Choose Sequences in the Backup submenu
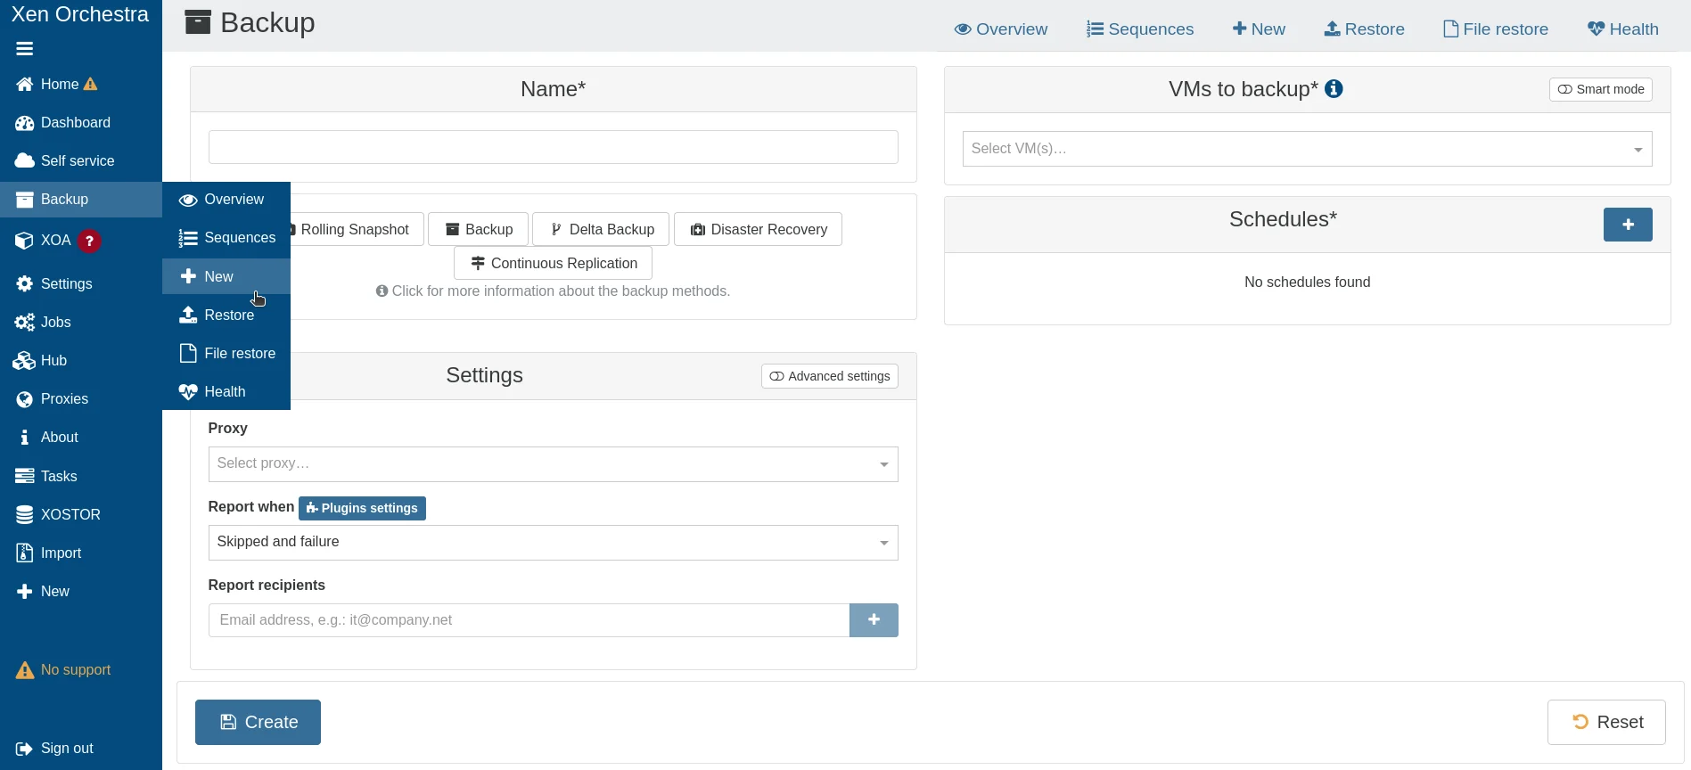Image resolution: width=1691 pixels, height=770 pixels. pos(226,238)
